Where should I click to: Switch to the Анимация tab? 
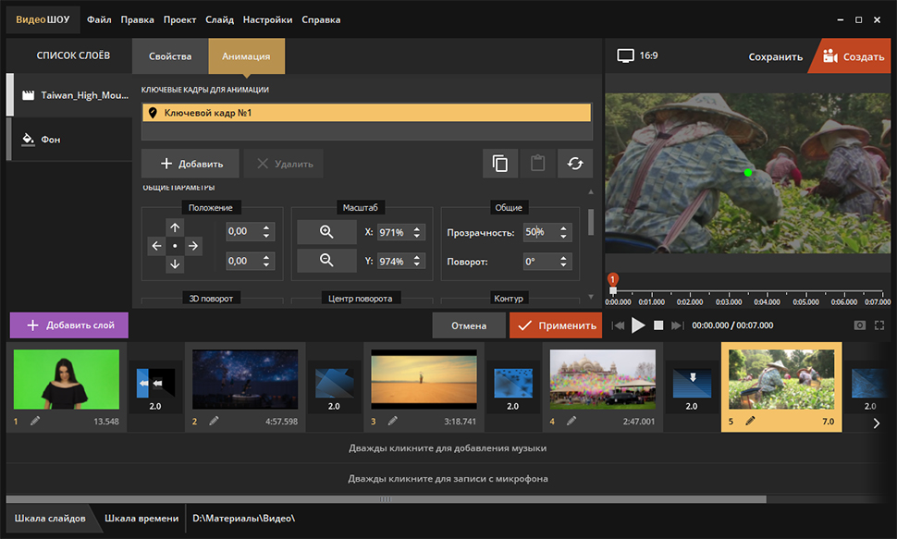pos(246,56)
